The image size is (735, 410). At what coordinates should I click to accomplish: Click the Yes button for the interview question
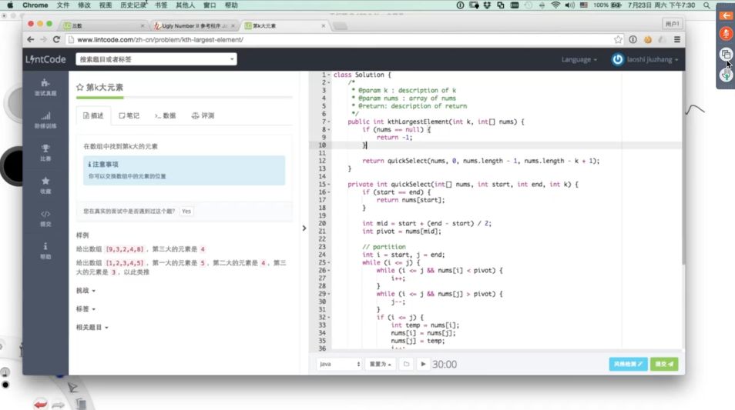pyautogui.click(x=186, y=211)
